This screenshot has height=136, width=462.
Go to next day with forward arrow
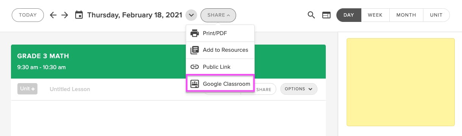(x=65, y=15)
